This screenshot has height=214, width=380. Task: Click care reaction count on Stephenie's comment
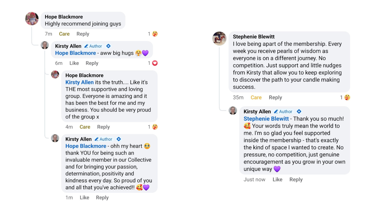[341, 98]
